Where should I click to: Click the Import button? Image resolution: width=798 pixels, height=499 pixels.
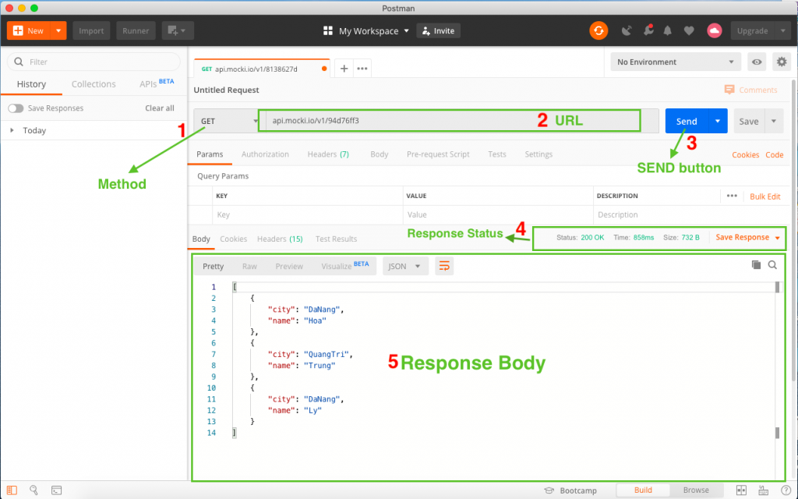(91, 30)
